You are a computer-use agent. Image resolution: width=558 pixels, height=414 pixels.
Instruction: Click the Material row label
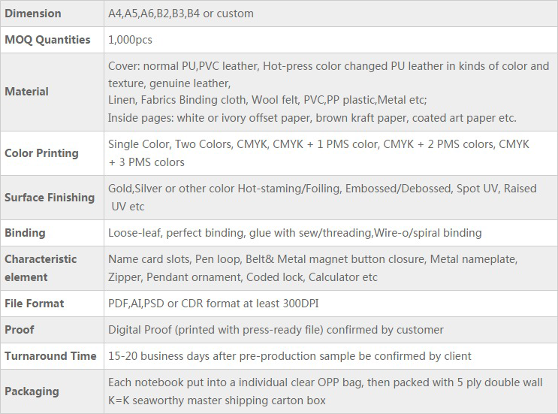click(x=27, y=92)
